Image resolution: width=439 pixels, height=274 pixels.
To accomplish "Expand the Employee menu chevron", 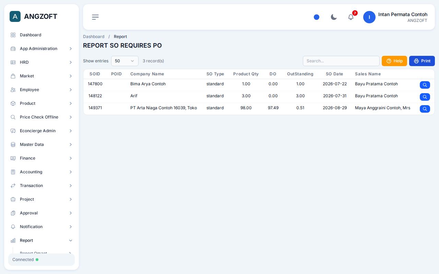I will point(71,90).
